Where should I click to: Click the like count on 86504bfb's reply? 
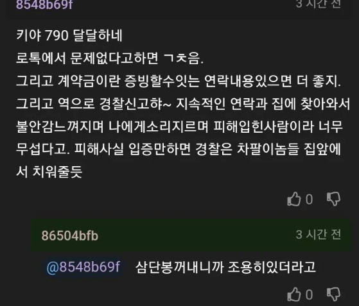pos(309,295)
